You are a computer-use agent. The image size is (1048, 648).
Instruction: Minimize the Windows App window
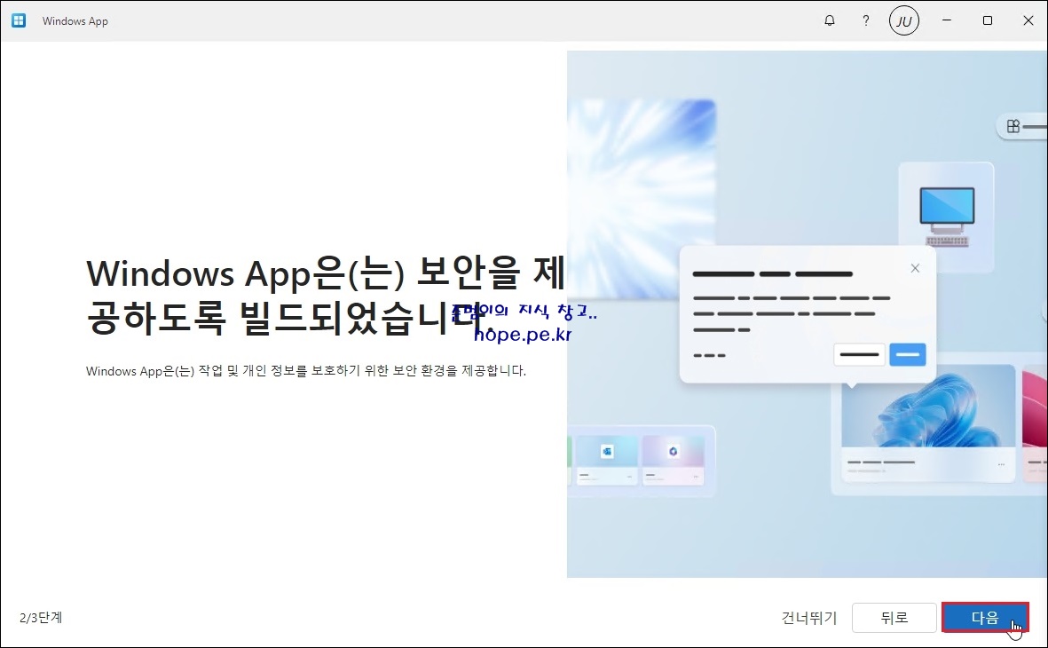[x=947, y=20]
